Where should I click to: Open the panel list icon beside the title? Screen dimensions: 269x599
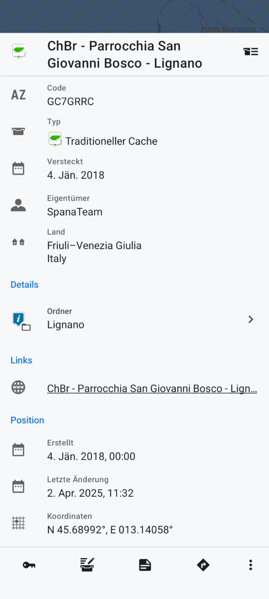pos(251,52)
